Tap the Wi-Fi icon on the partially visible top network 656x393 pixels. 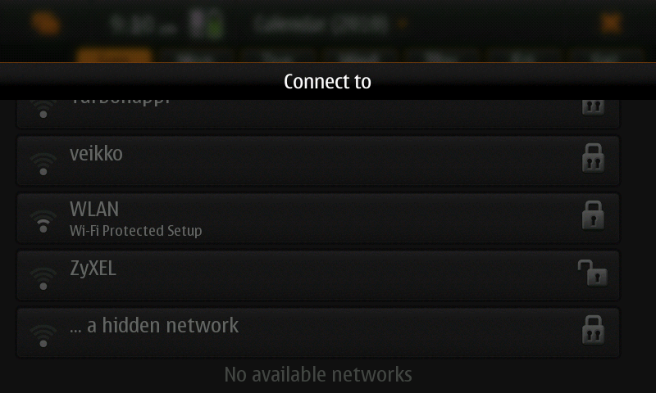coord(43,110)
